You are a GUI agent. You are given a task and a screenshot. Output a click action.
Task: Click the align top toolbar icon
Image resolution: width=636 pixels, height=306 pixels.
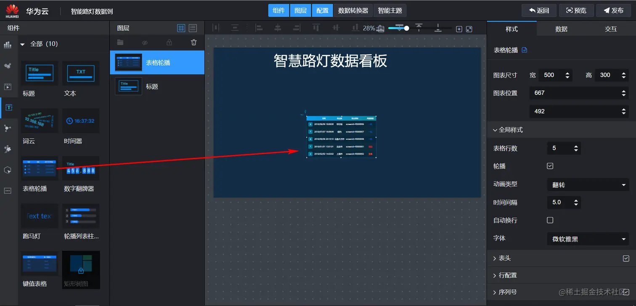[x=316, y=28]
